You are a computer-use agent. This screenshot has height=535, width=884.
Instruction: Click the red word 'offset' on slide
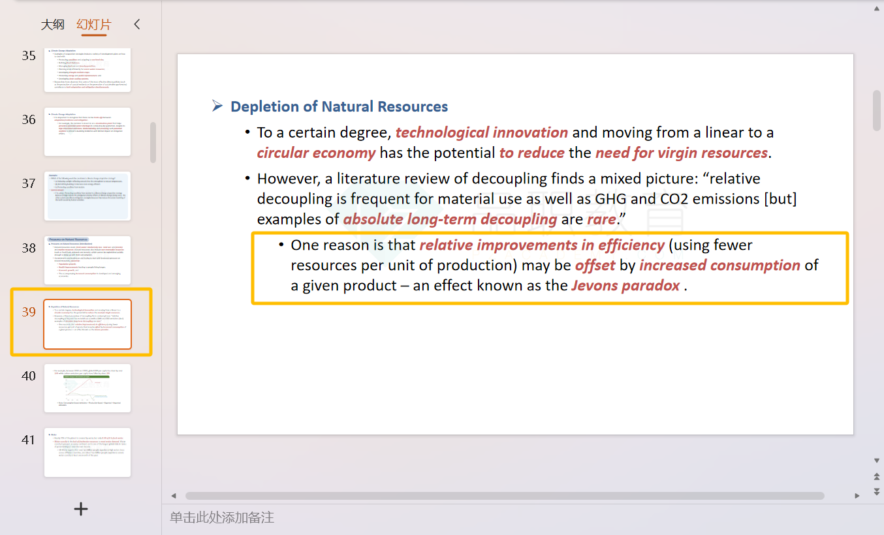coord(595,266)
